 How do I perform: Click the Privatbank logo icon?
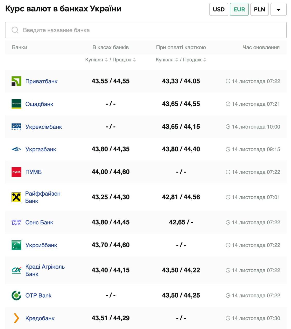point(16,81)
